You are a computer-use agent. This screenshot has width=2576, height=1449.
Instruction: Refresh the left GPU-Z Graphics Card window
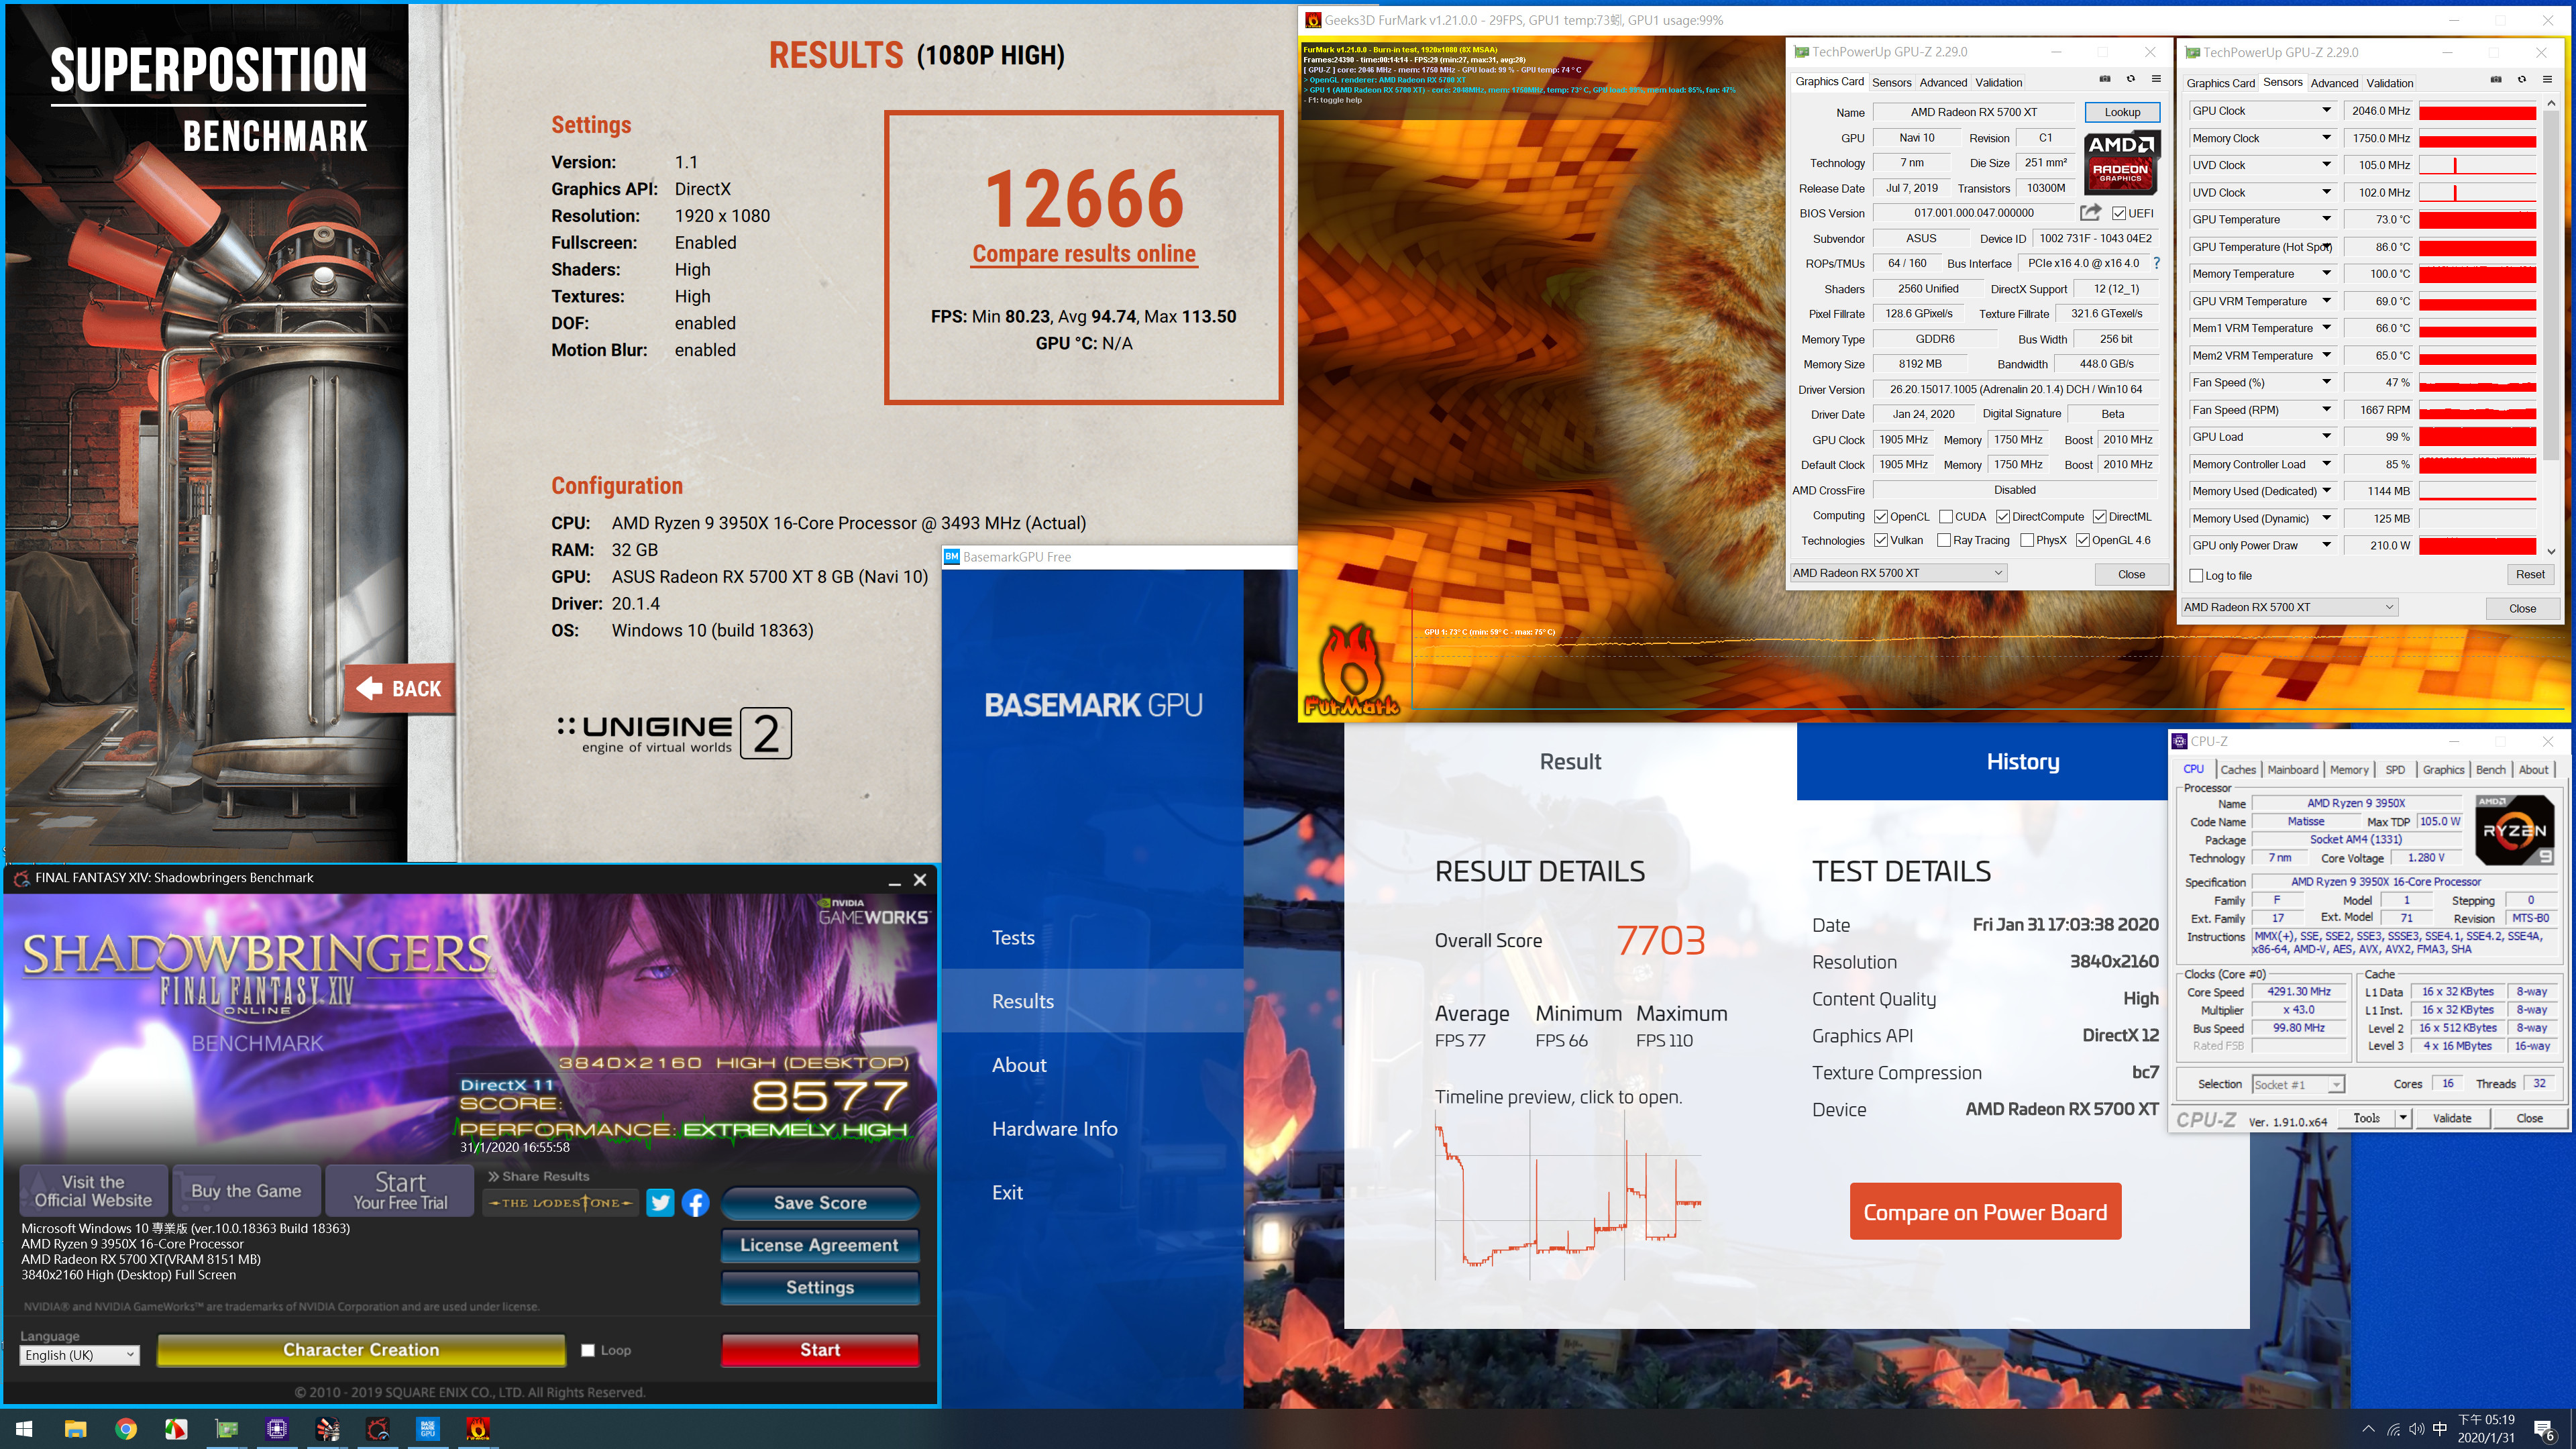click(2130, 79)
